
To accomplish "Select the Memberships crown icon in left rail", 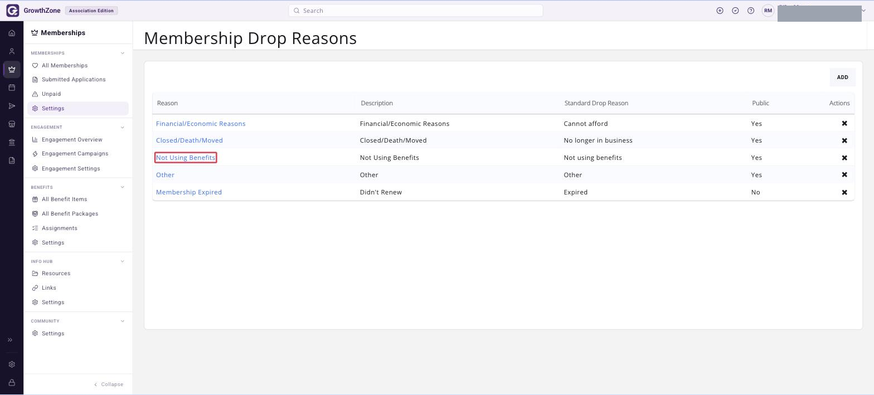I will (x=12, y=70).
